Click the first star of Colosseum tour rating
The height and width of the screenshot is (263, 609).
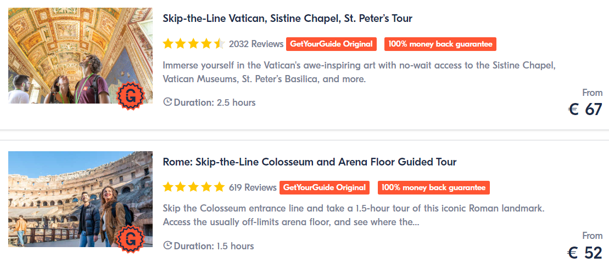[x=168, y=187]
